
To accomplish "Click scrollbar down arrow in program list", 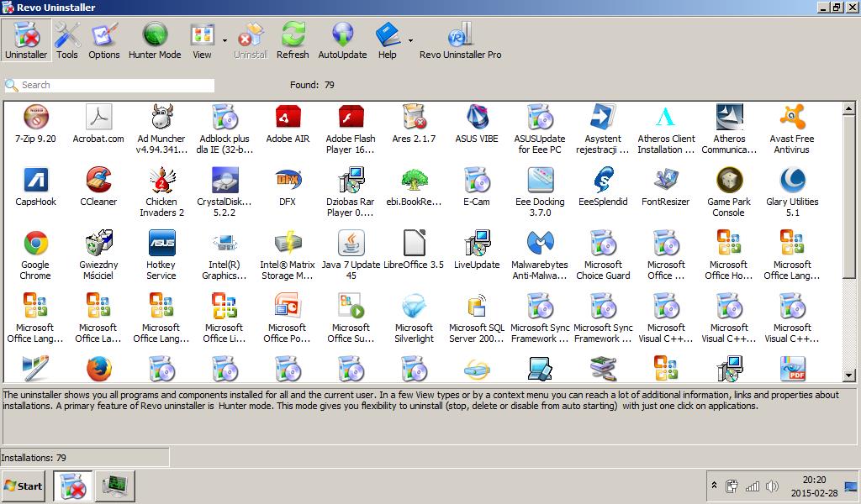I will (849, 375).
